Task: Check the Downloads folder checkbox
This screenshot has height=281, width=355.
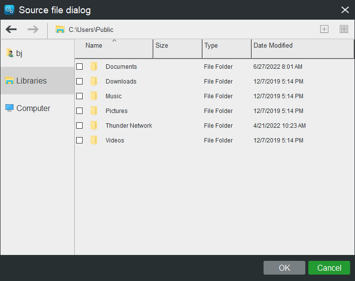Action: [x=80, y=81]
